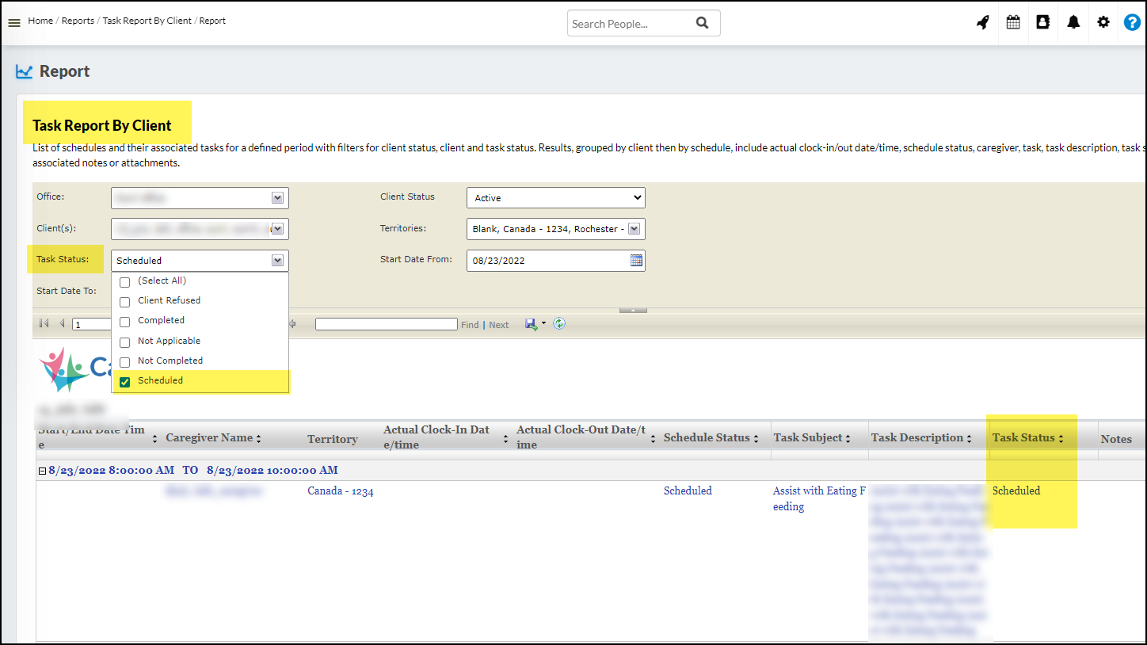The height and width of the screenshot is (645, 1147).
Task: Open the hamburger navigation menu
Action: [x=13, y=23]
